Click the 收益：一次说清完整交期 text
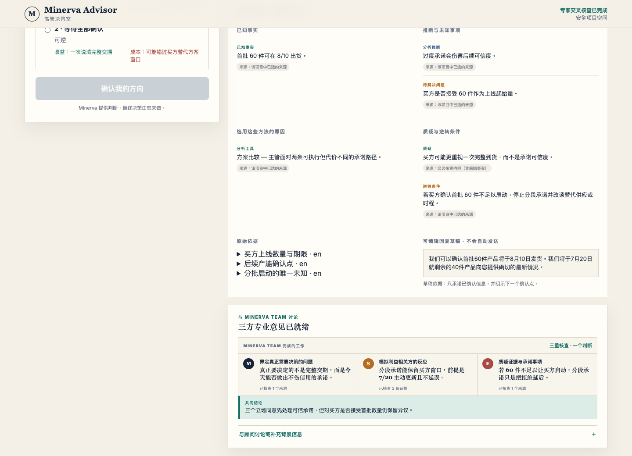This screenshot has width=632, height=456. [x=83, y=52]
